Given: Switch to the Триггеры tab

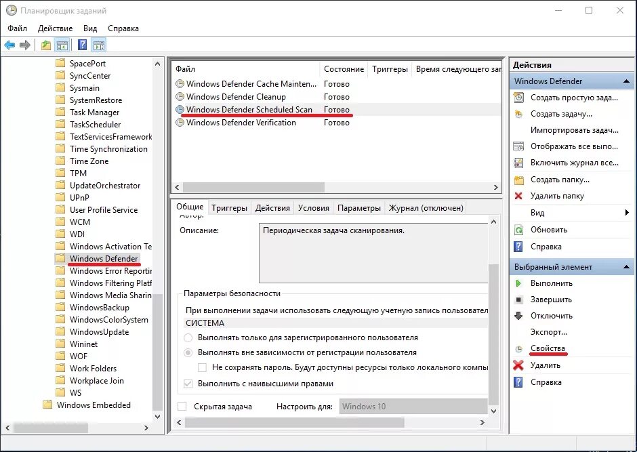Looking at the screenshot, I should [x=230, y=208].
